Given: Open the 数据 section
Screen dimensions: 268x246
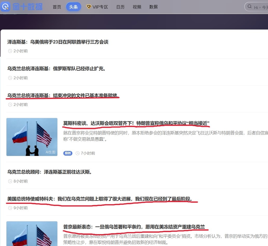Looking at the screenshot, I should 154,7.
